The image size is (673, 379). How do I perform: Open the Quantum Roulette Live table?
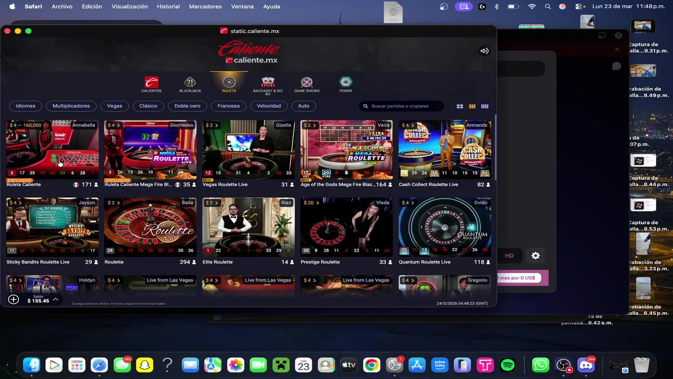click(445, 226)
